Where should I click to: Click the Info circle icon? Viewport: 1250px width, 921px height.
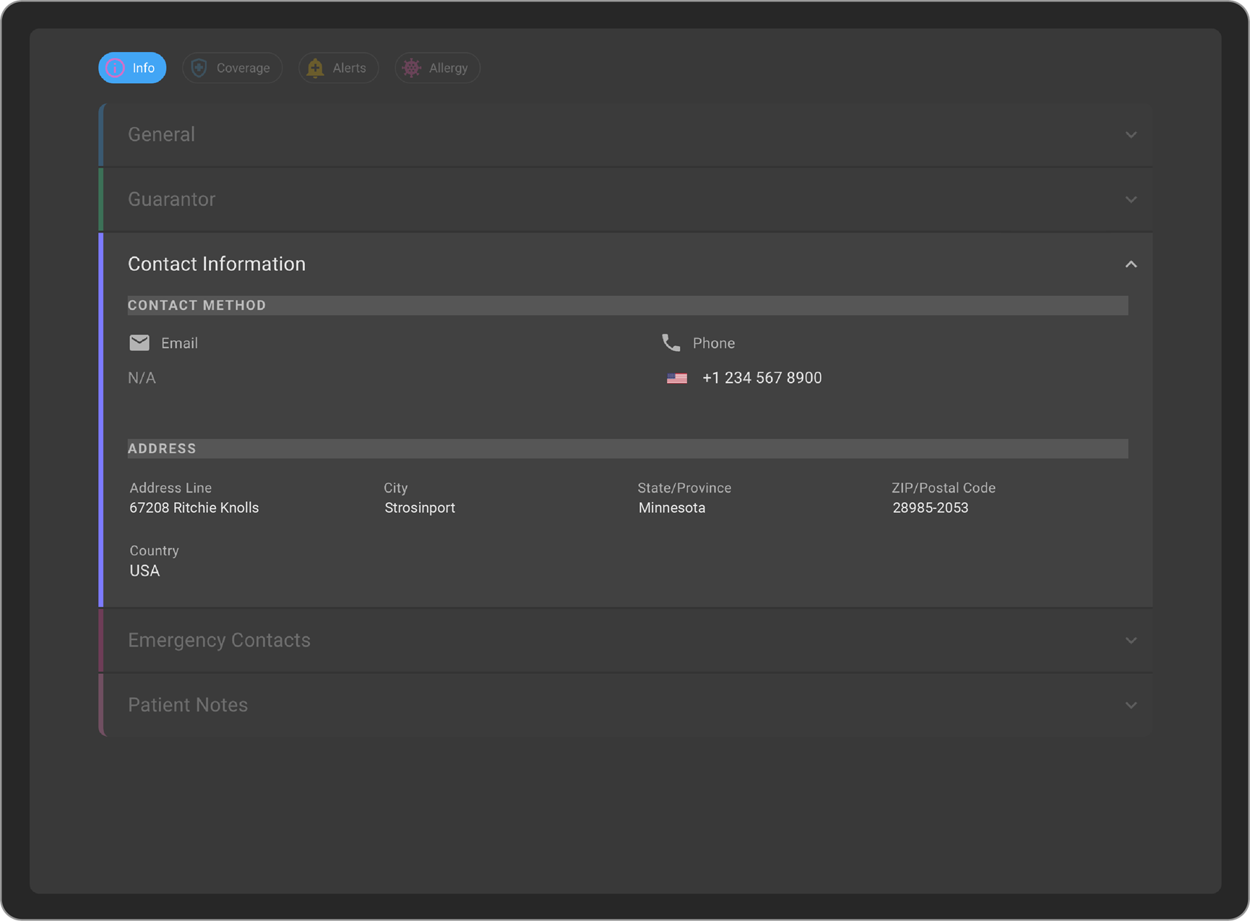pos(116,68)
